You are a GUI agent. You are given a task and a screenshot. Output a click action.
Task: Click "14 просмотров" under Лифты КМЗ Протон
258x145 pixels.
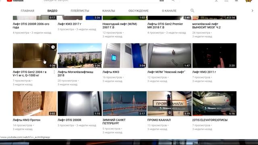pos(23,125)
